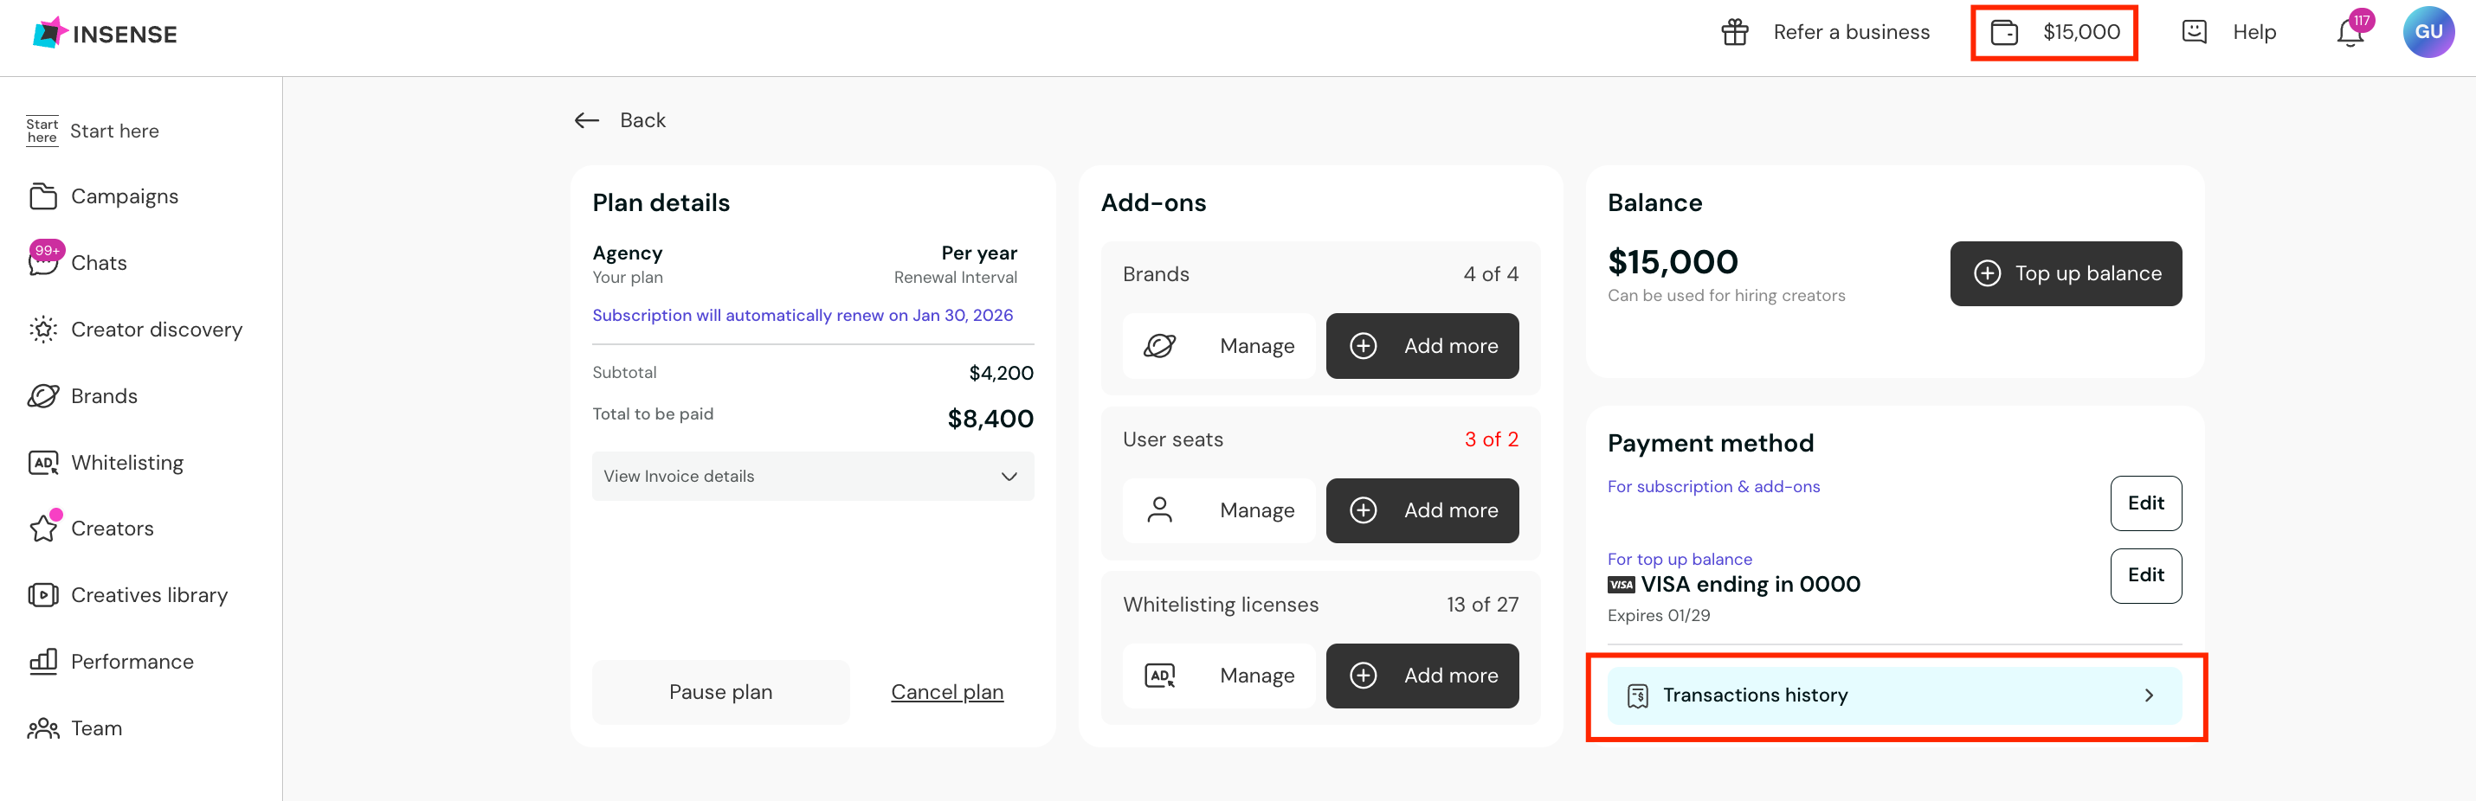Open the notifications bell
This screenshot has width=2476, height=801.
(2349, 34)
